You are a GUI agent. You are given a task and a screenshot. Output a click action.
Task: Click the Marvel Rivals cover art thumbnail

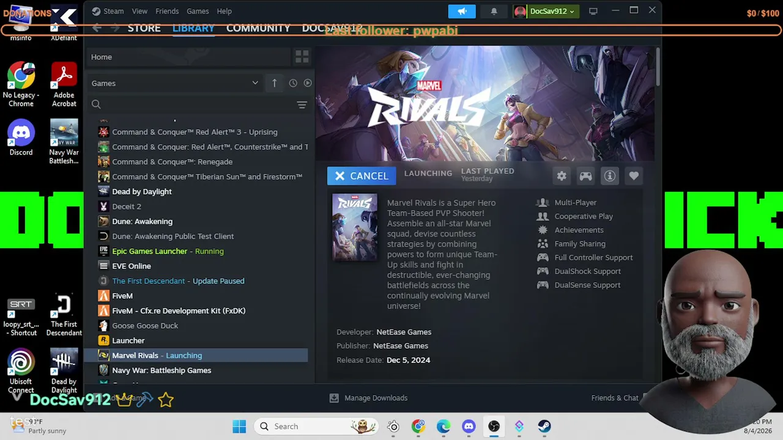pos(355,227)
